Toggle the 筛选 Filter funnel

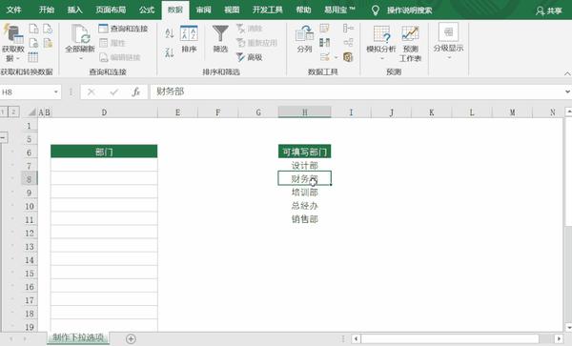pyautogui.click(x=220, y=39)
